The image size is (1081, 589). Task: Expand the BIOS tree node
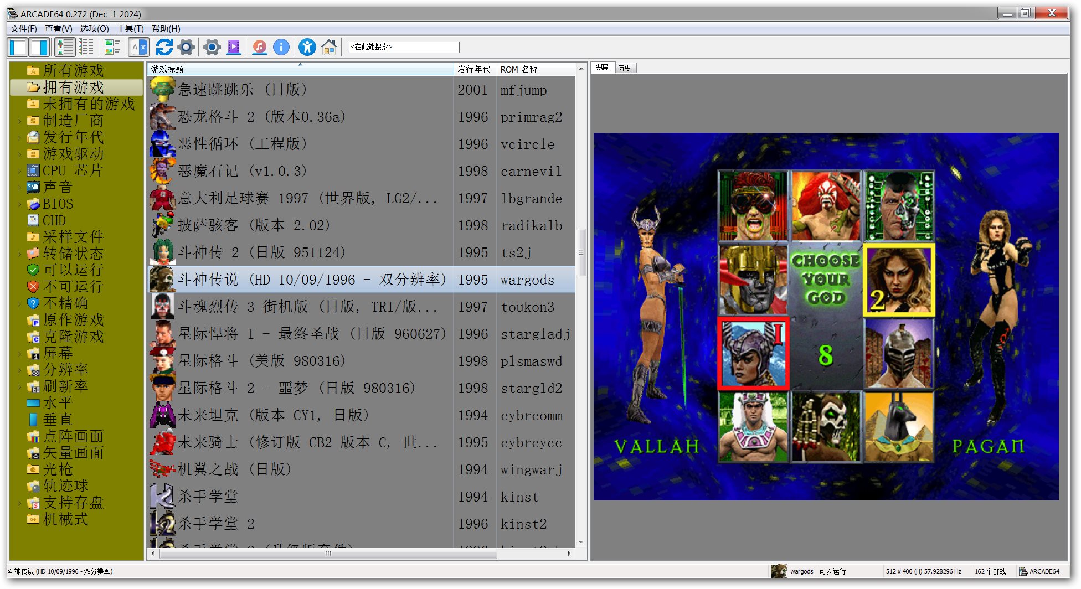tap(19, 204)
